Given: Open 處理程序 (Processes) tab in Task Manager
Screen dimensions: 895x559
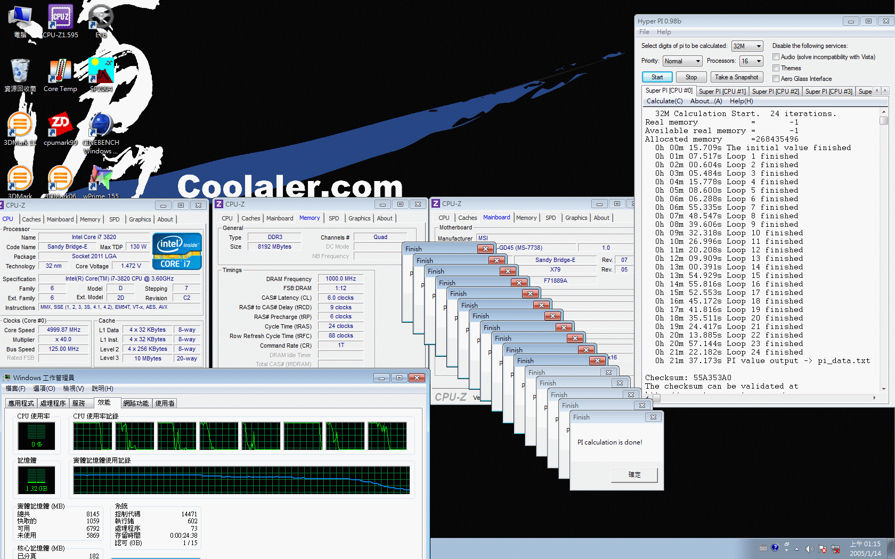Looking at the screenshot, I should click(53, 404).
